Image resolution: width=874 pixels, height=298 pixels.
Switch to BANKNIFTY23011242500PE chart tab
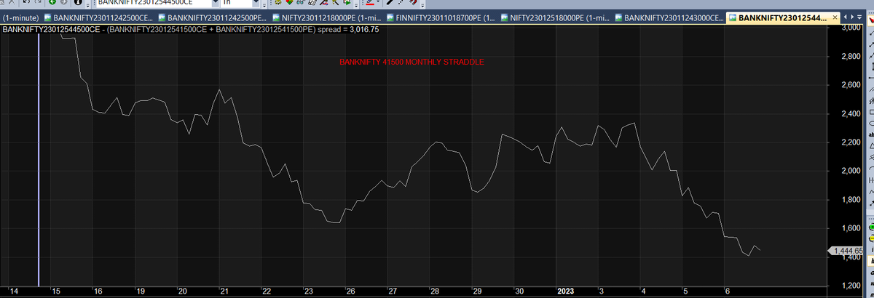(x=213, y=17)
